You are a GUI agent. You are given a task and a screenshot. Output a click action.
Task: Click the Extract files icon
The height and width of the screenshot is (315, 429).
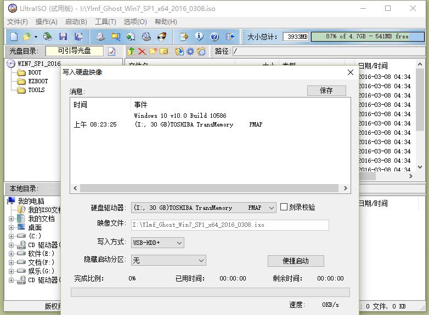179,51
